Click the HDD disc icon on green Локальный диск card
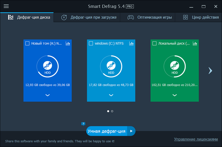Image resolution: width=222 pixels, height=147 pixels. 175,66
